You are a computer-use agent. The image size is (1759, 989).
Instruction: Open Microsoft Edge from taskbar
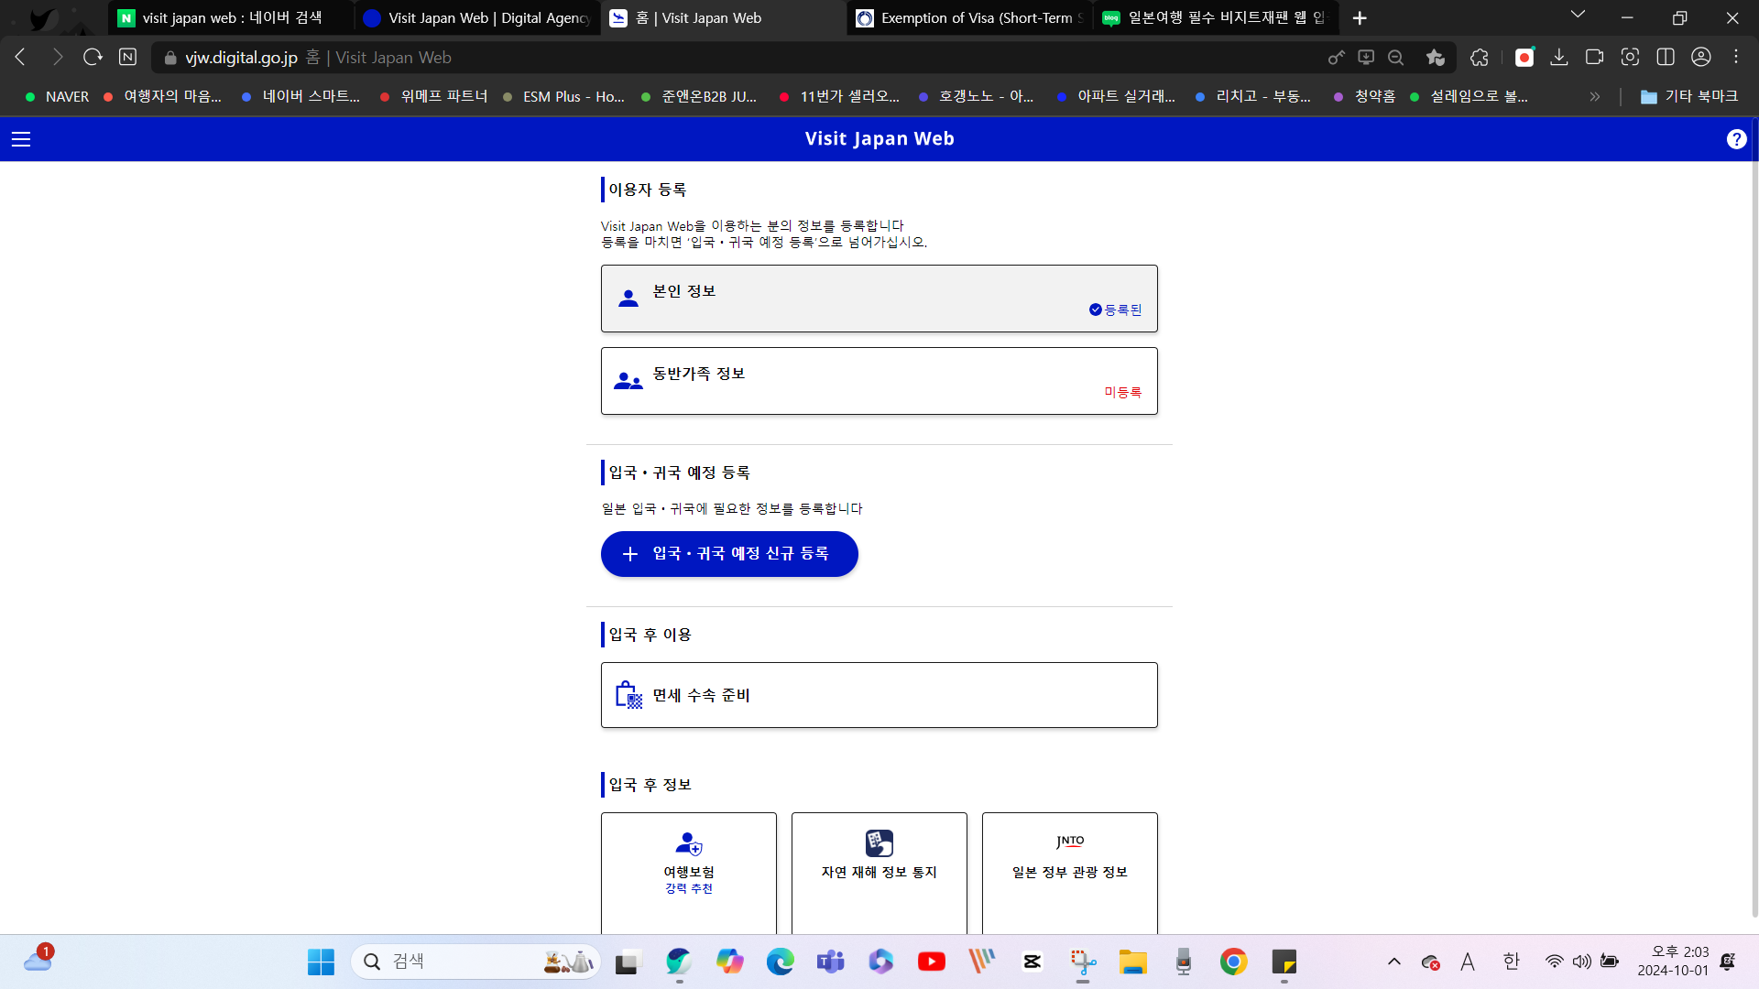(781, 962)
